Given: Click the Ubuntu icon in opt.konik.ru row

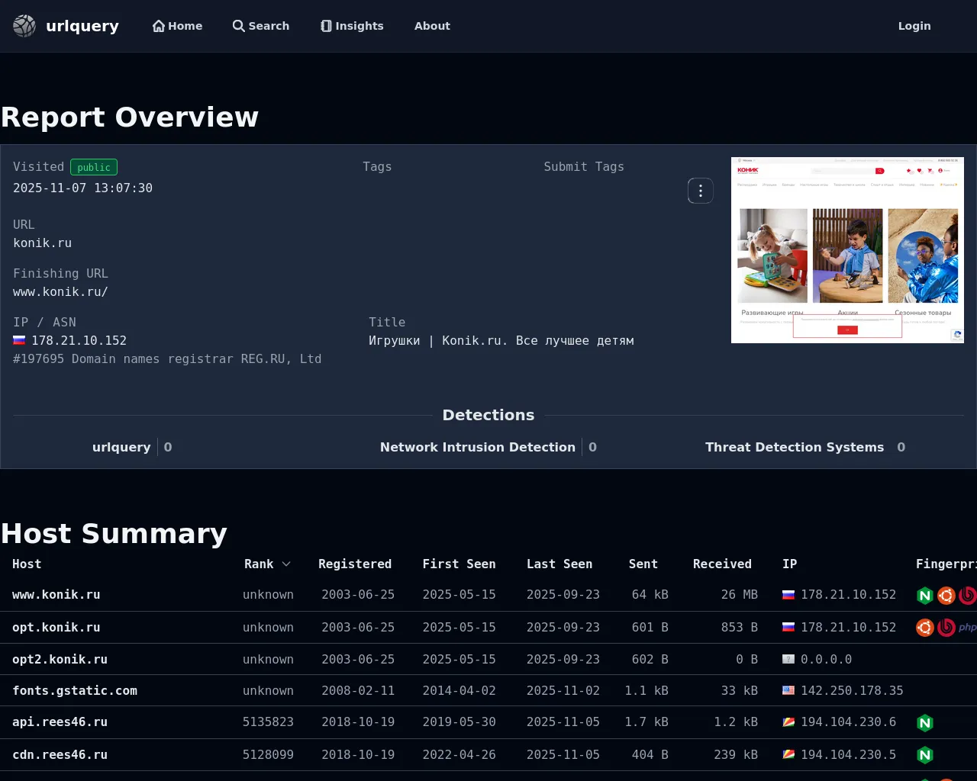Looking at the screenshot, I should [x=925, y=628].
